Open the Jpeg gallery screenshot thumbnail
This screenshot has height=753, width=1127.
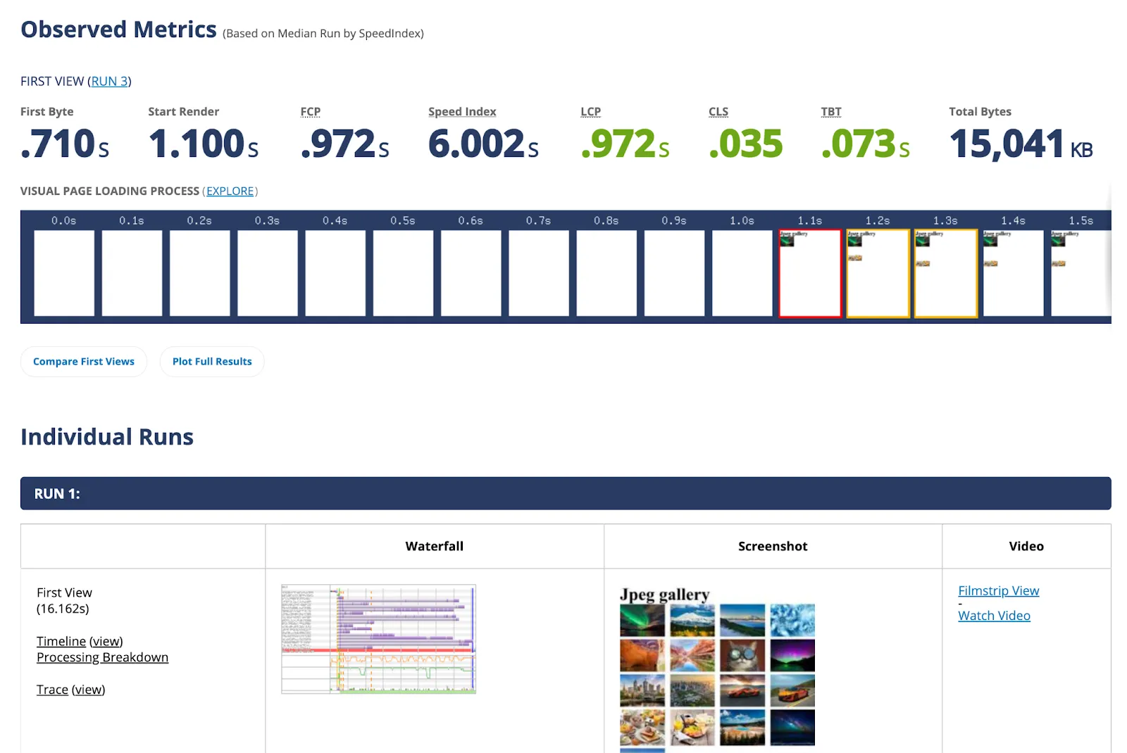point(717,669)
